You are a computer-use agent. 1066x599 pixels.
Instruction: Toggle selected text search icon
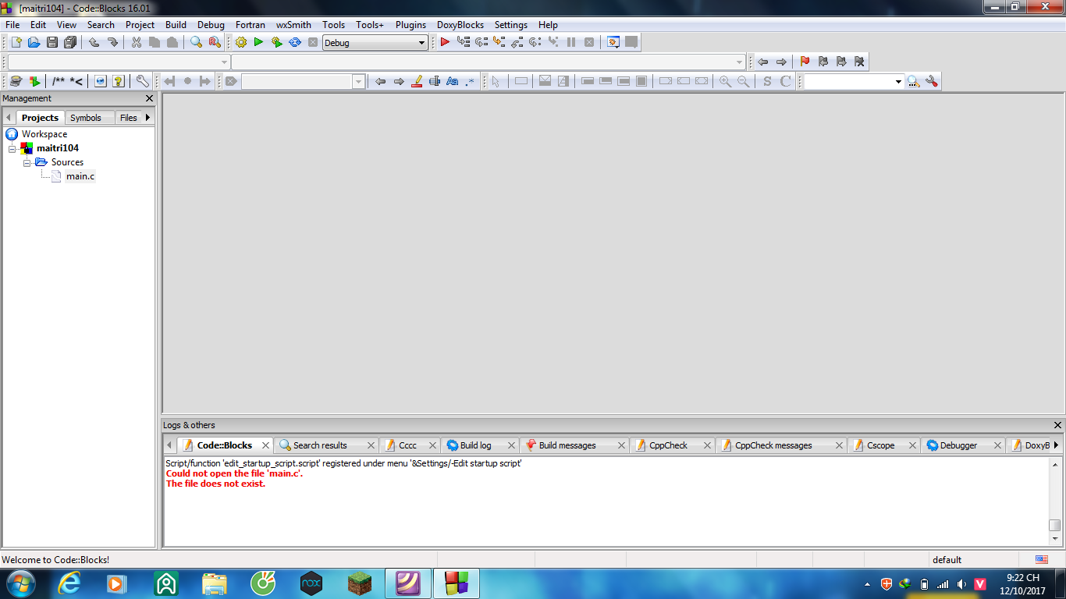[435, 81]
